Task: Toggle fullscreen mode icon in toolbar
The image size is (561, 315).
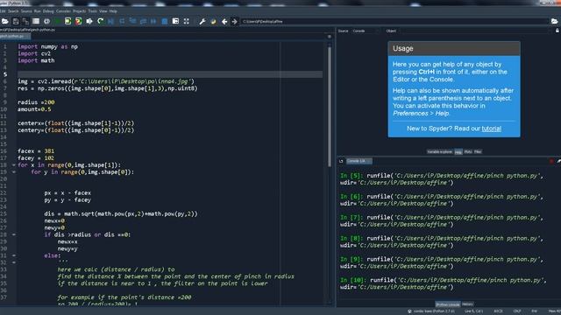Action: [x=187, y=21]
